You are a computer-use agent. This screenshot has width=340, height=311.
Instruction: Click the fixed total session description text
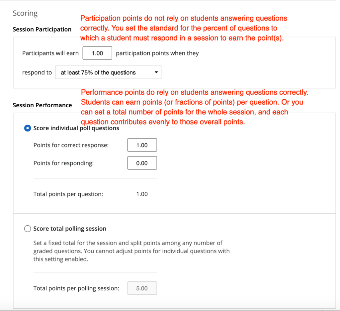[131, 251]
